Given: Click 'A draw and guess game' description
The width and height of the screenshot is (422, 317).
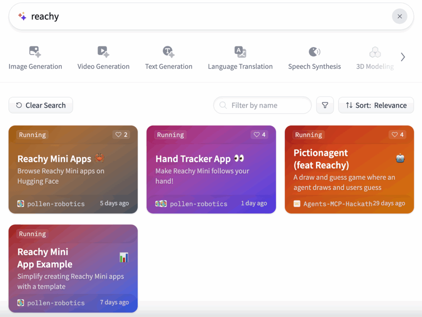Looking at the screenshot, I should coord(344,182).
